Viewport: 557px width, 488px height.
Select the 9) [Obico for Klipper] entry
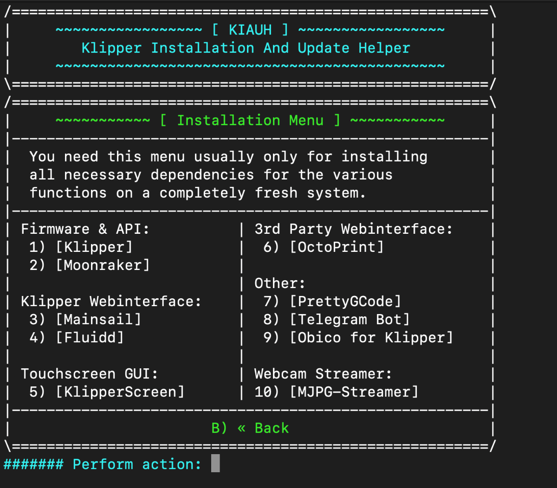(x=358, y=337)
